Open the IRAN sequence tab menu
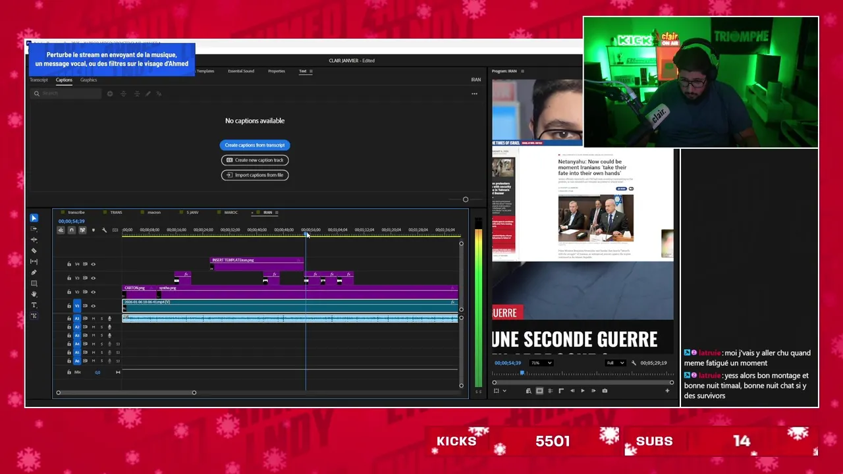Screen dimensions: 843x474 coord(277,213)
